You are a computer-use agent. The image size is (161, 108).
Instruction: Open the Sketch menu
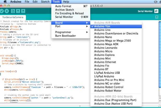45,2
